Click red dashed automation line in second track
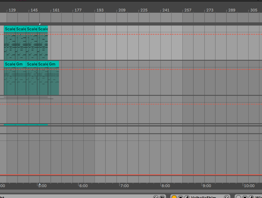The width and height of the screenshot is (262, 198). 131,69
